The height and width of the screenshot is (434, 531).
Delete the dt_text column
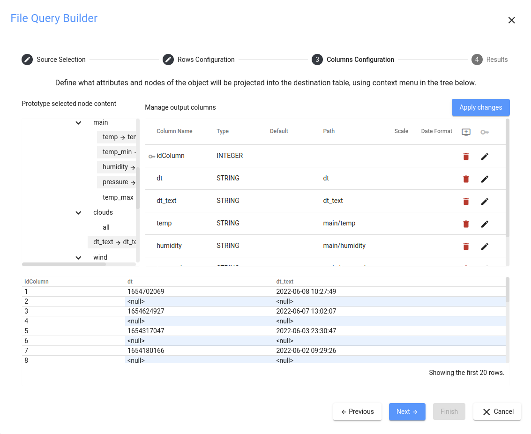(466, 201)
